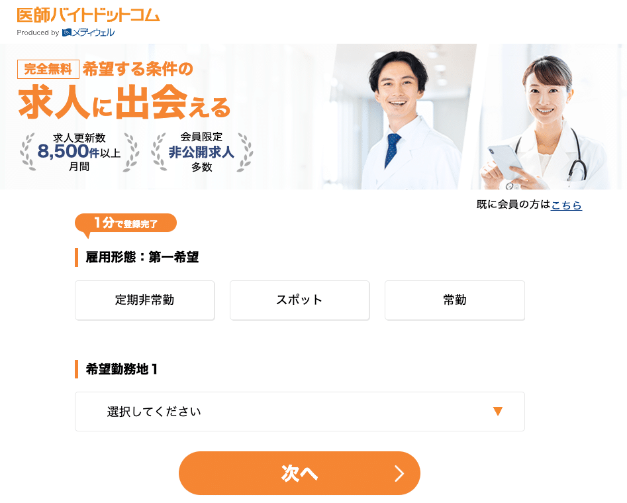Screen dimensions: 627x503
Task: Click the メディウェル producer logo
Action: [x=88, y=32]
